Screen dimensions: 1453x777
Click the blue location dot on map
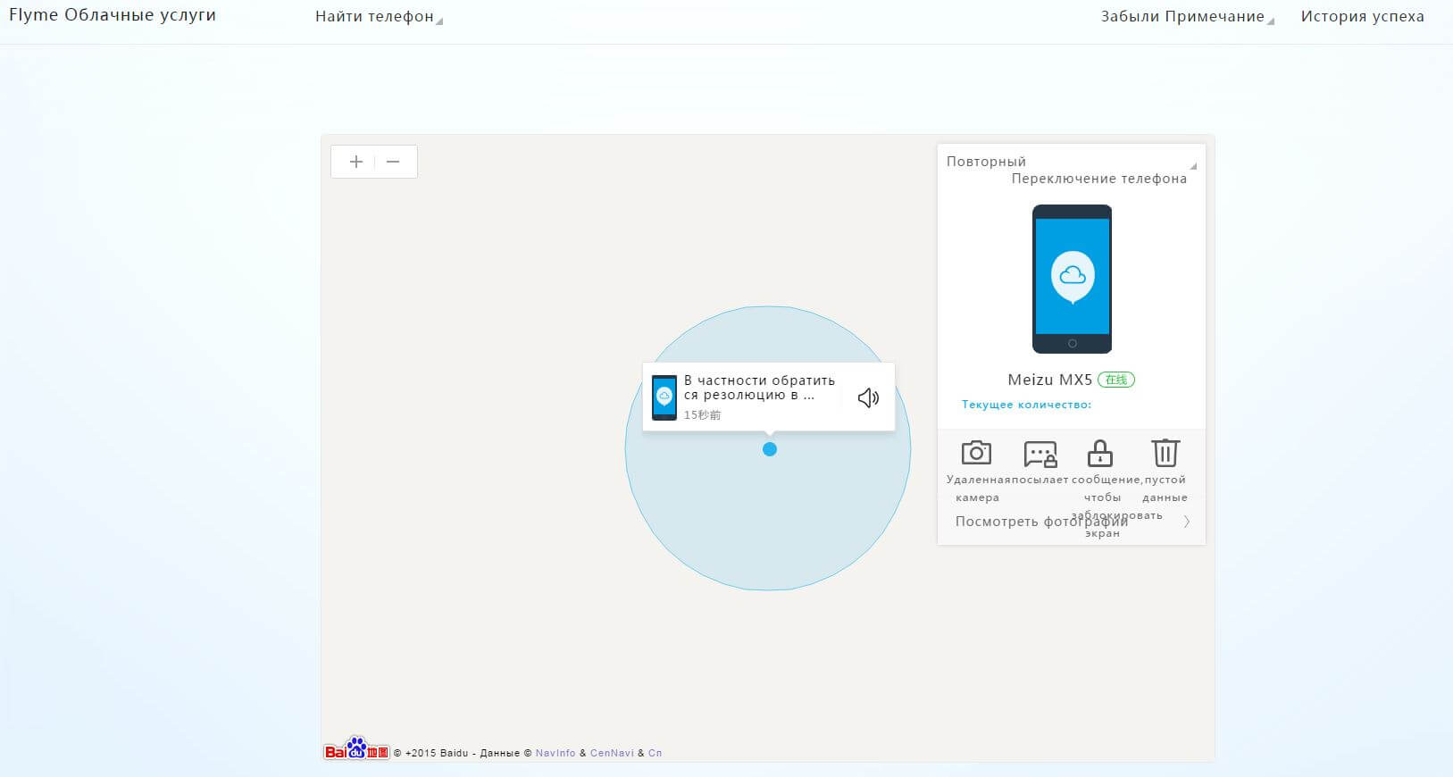(770, 449)
